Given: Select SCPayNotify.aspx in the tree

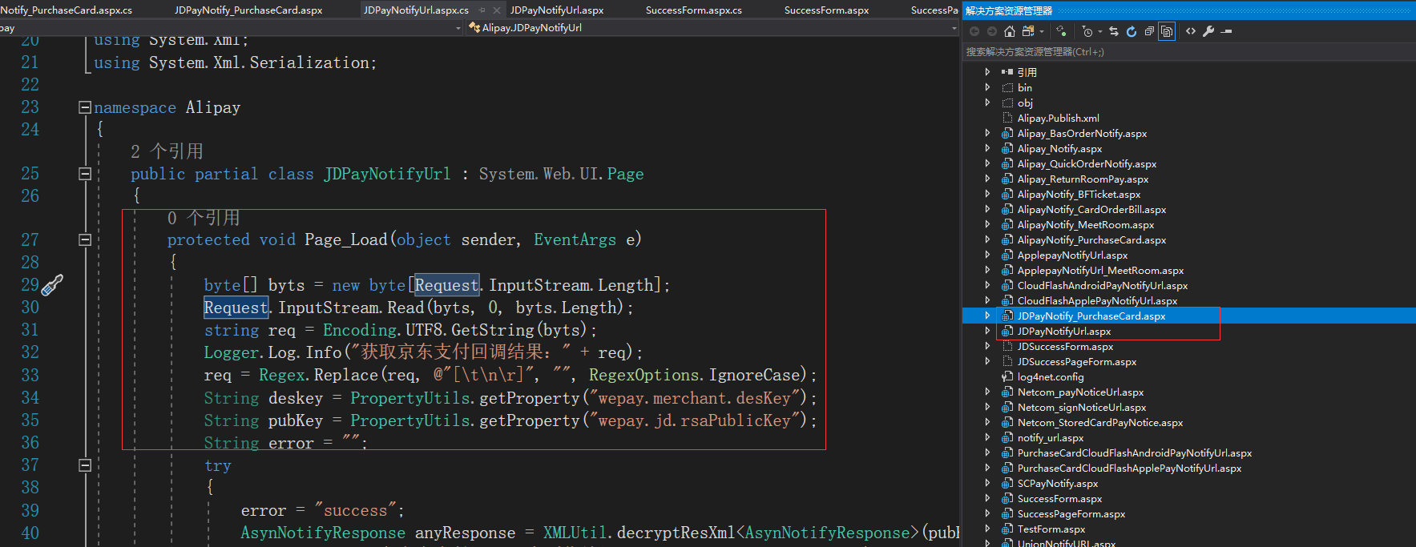Looking at the screenshot, I should pos(1058,484).
